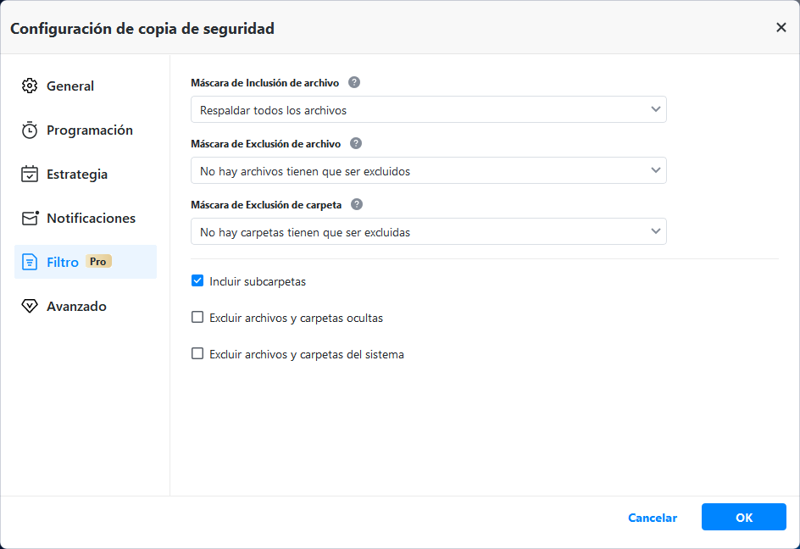Click the Cancelar link
Viewport: 800px width, 549px height.
tap(652, 518)
